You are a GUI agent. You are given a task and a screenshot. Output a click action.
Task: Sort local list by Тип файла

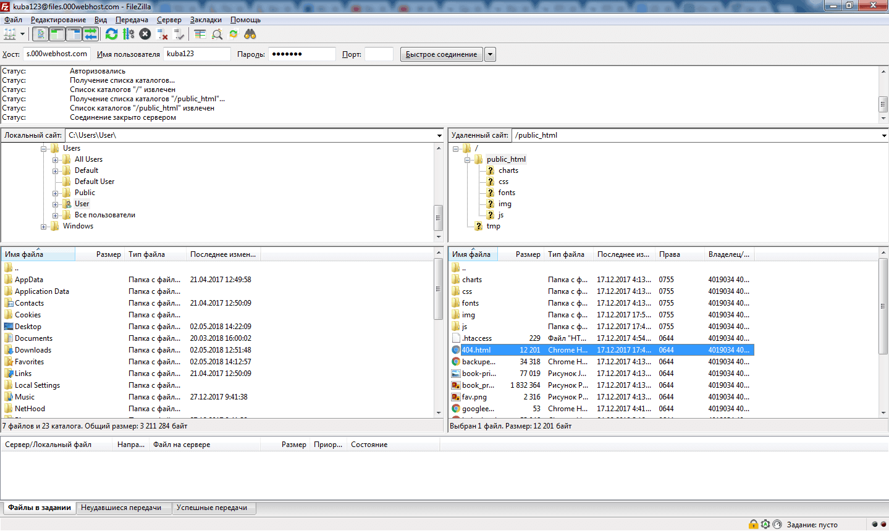[155, 254]
